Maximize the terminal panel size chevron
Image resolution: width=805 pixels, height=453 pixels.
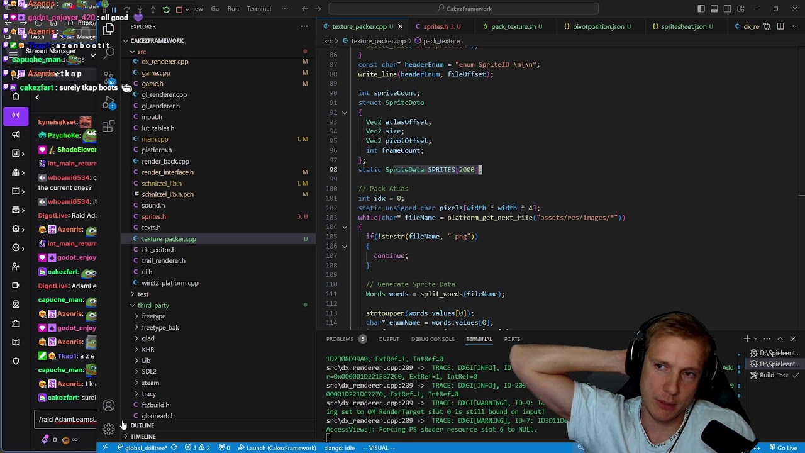tap(780, 339)
